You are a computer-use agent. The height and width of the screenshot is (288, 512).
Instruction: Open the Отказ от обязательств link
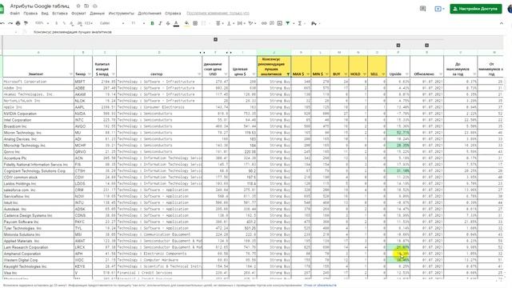320,286
